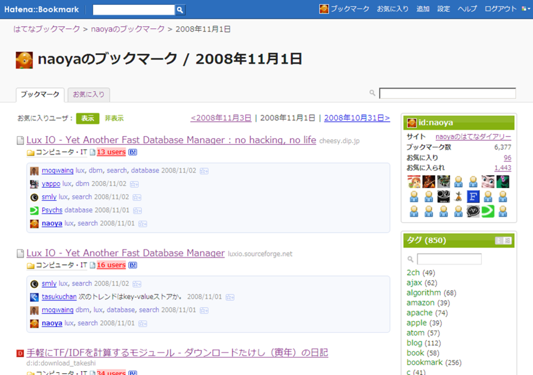Open naoyaのはてなダイアリー site link
The image size is (533, 375).
click(473, 136)
